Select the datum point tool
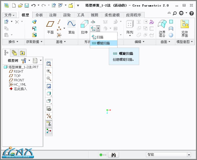Image resolution: width=197 pixels, height=160 pixels. (59, 29)
